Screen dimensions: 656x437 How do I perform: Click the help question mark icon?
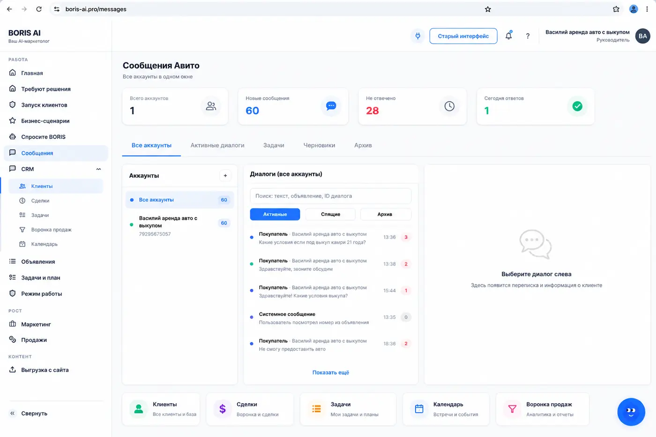(x=528, y=36)
